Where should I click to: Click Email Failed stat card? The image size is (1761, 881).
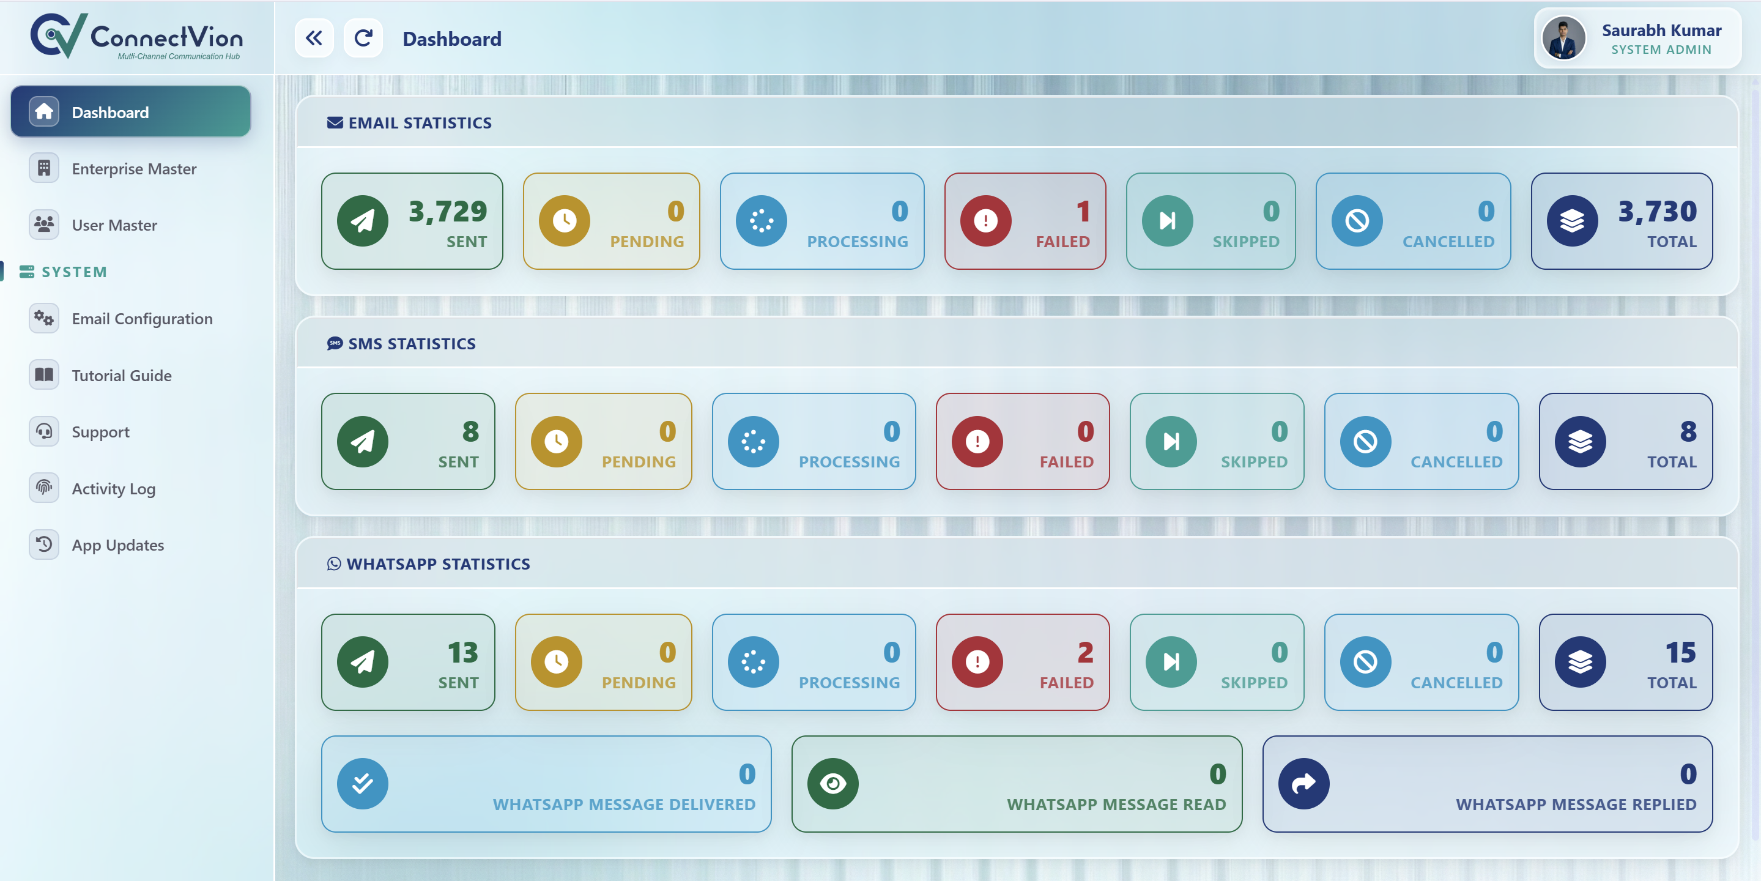[x=1025, y=221]
